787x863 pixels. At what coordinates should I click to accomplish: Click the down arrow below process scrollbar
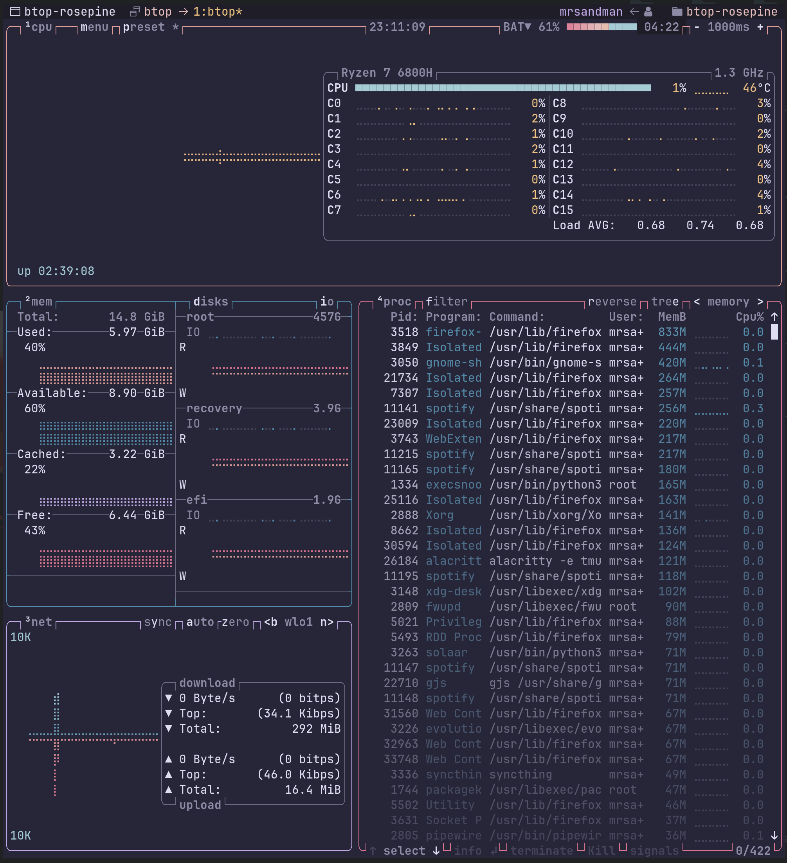click(x=774, y=835)
